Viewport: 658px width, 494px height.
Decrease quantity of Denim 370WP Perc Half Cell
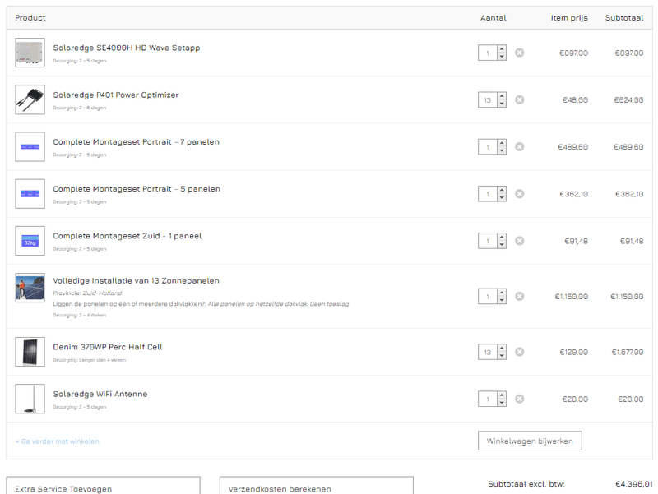point(502,356)
